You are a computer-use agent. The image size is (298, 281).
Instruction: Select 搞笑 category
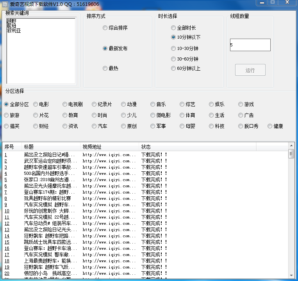pos(12,126)
